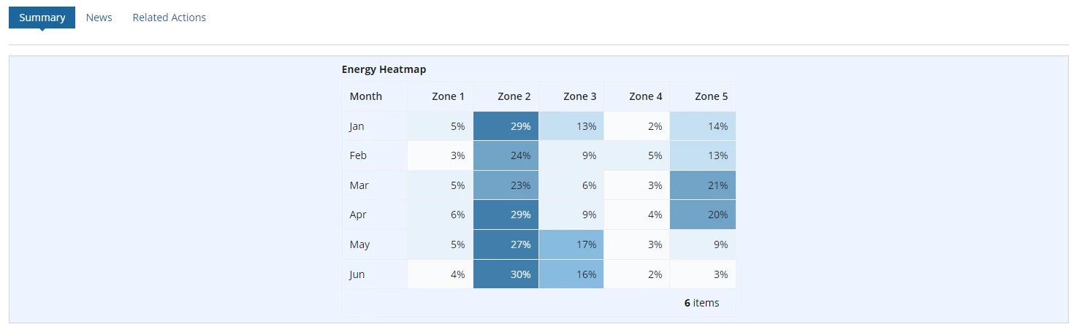Click the 16% cell in Jun row

571,274
